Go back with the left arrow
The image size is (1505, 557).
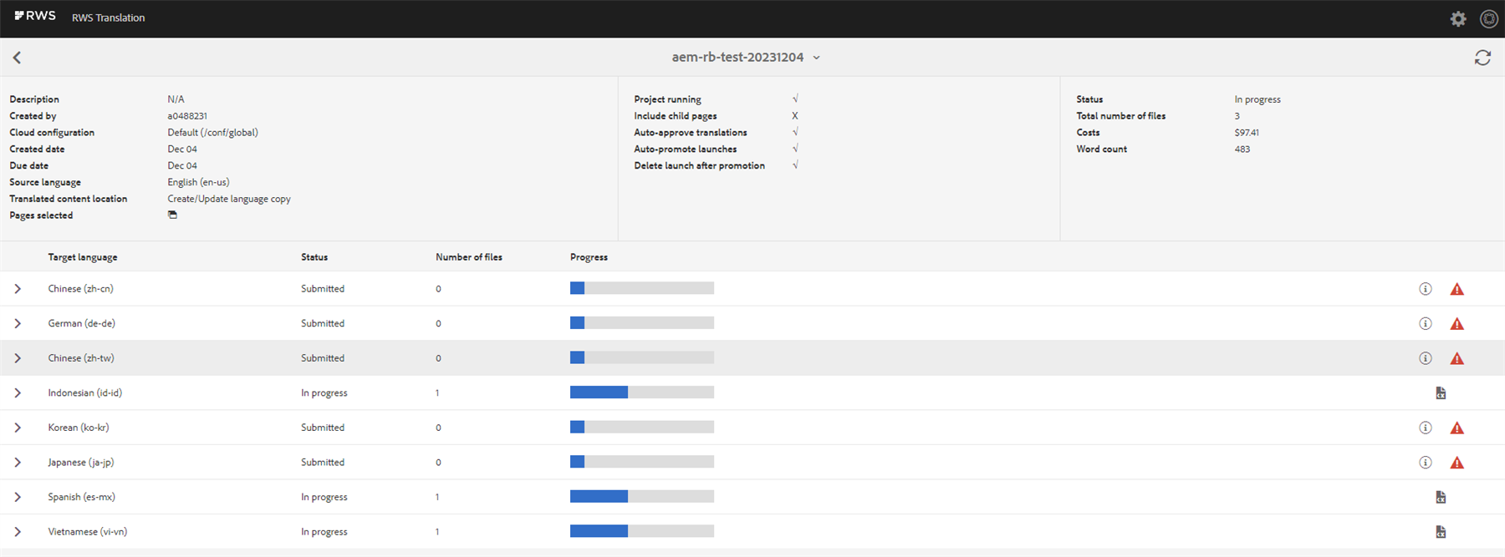pyautogui.click(x=17, y=58)
